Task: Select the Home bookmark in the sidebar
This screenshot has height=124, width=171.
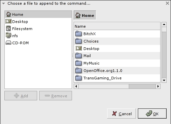Action: [x=38, y=15]
